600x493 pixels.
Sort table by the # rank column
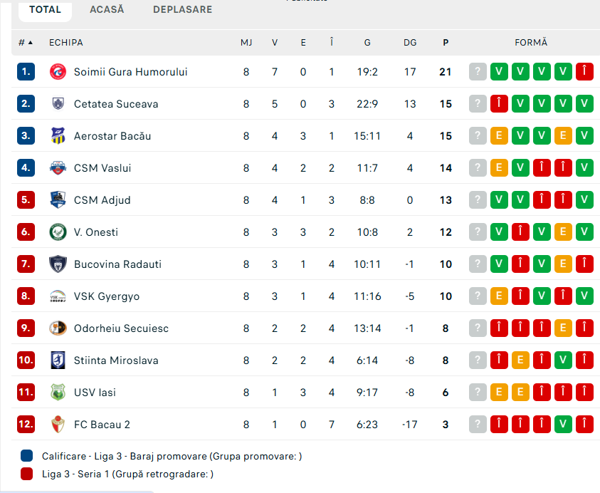(x=26, y=43)
